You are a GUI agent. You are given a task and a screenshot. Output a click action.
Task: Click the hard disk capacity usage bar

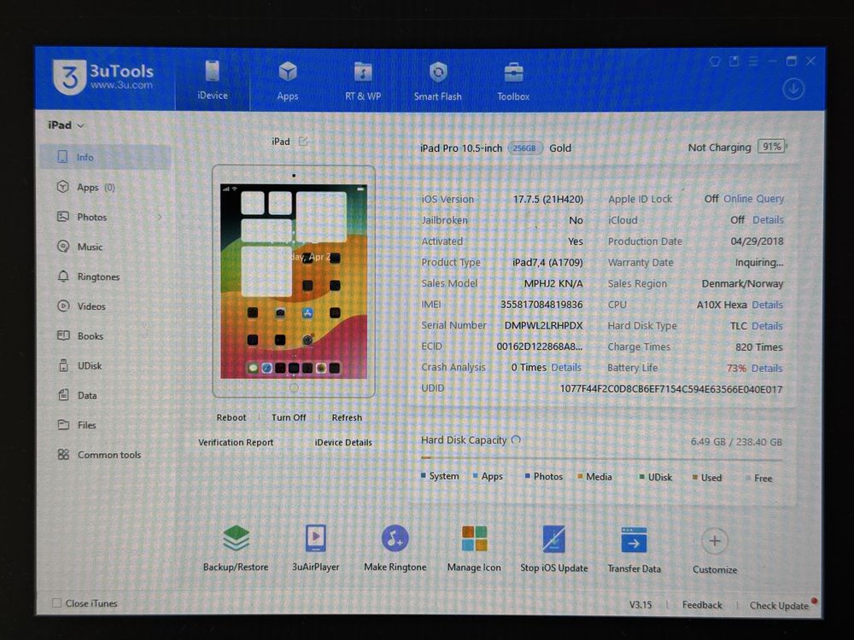point(602,459)
